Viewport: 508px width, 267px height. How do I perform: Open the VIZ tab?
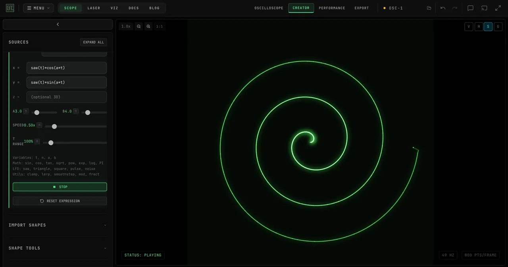point(114,8)
